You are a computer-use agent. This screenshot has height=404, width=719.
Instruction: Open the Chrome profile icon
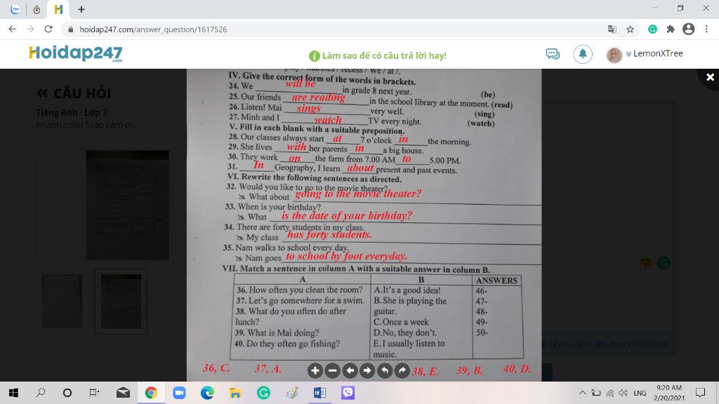[688, 29]
